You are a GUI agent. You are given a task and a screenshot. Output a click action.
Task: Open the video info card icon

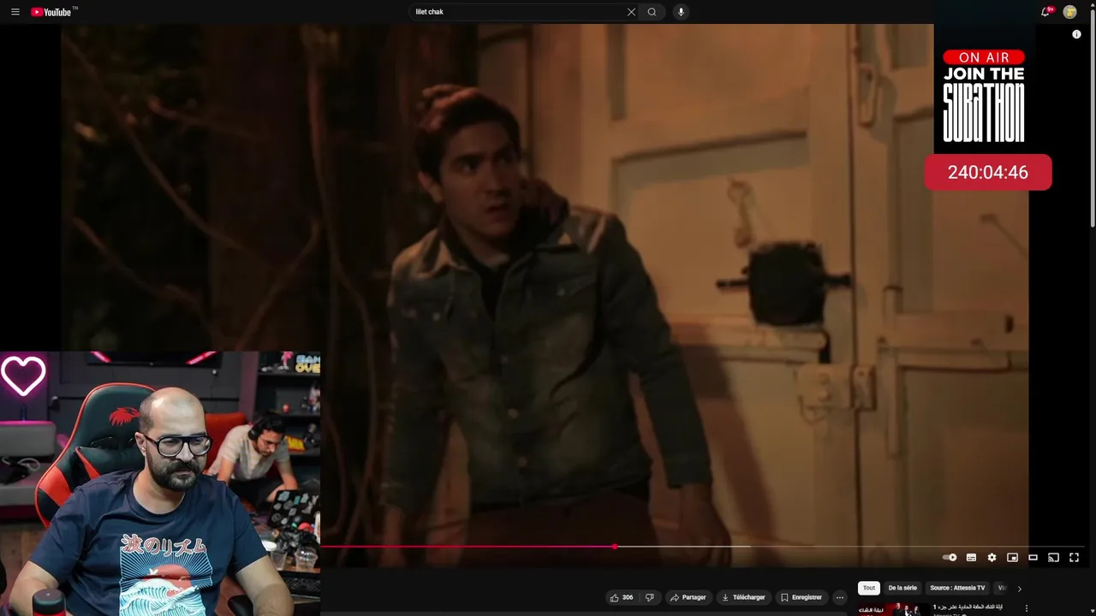1076,34
